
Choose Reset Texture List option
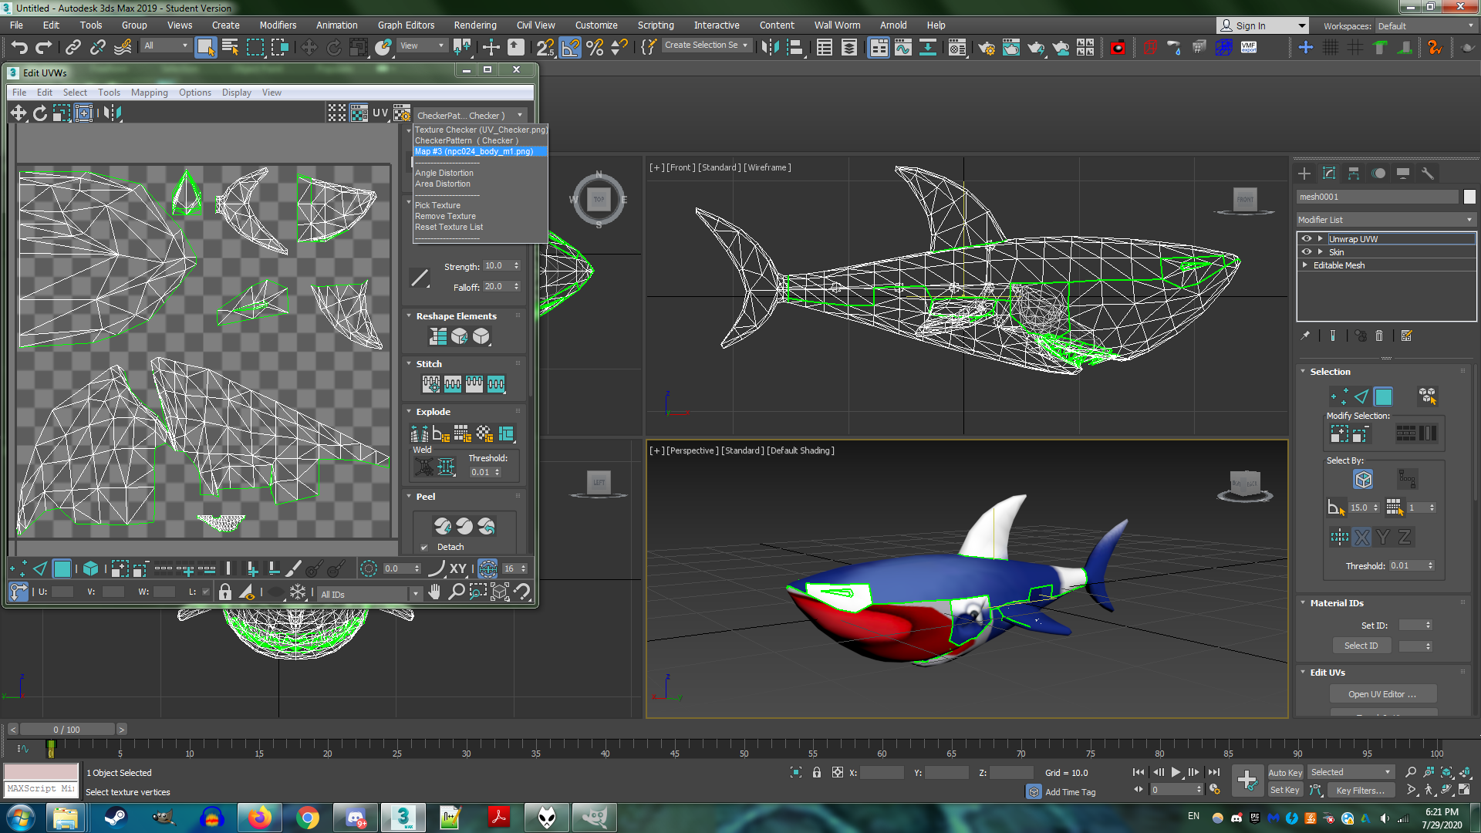pos(449,228)
